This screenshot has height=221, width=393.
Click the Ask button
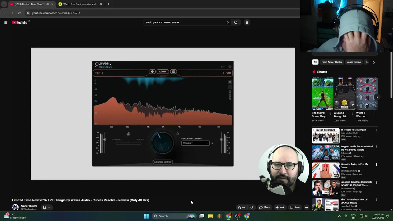[280, 207]
